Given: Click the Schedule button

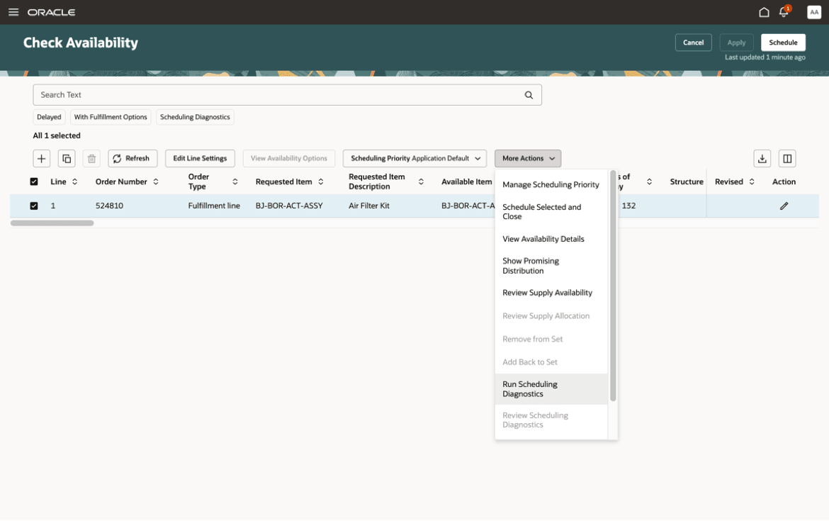Looking at the screenshot, I should click(x=783, y=42).
